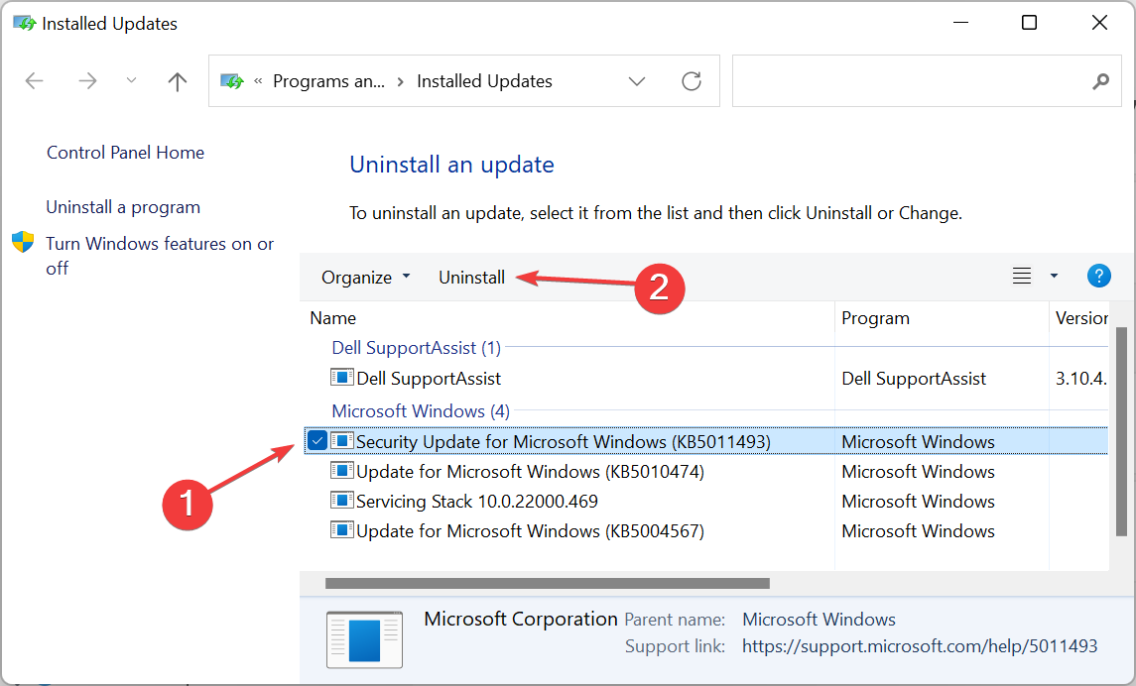Click the Uninstall toolbar command

[x=471, y=277]
